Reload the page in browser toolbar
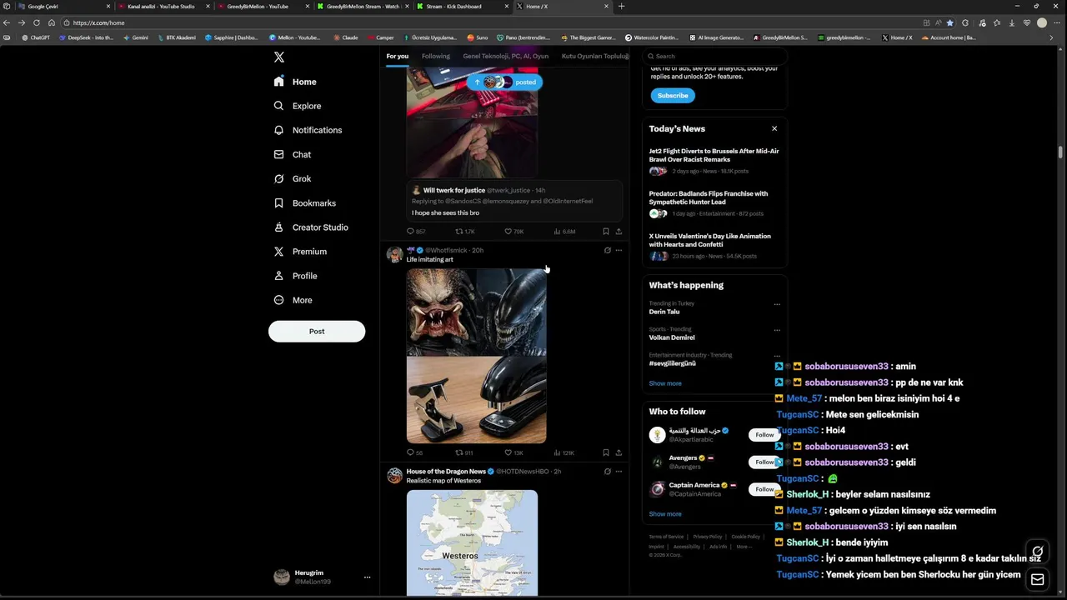1067x600 pixels. click(x=37, y=22)
